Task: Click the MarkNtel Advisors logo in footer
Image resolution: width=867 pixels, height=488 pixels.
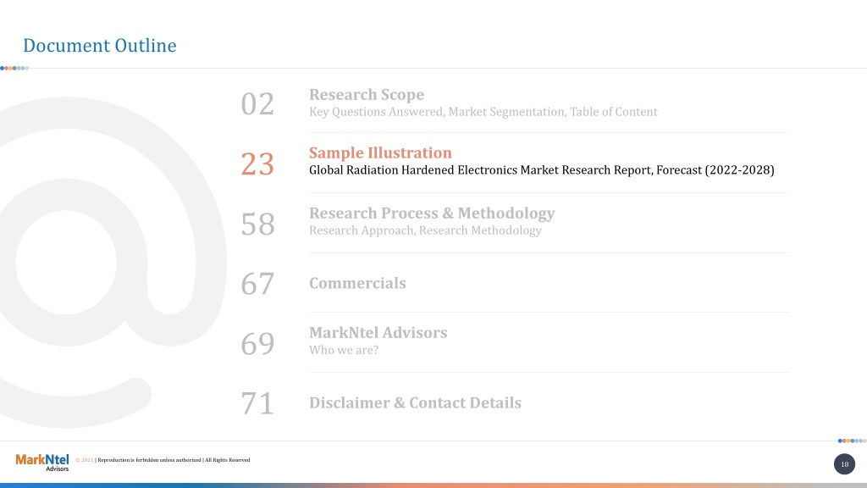Action: (x=42, y=462)
